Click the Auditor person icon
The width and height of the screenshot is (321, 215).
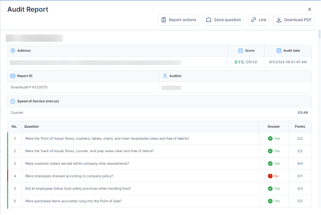pyautogui.click(x=165, y=76)
